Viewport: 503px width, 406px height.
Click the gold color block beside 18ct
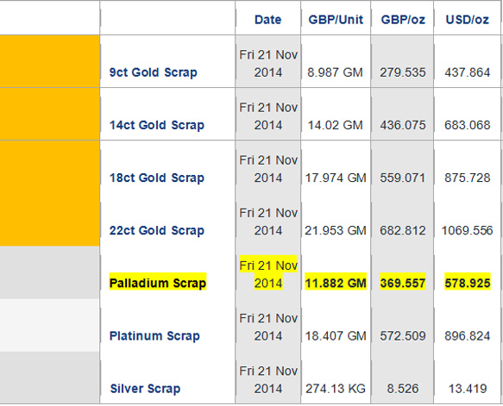(50, 193)
